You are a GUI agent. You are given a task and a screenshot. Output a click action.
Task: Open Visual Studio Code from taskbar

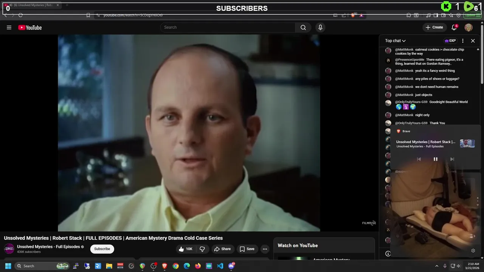pyautogui.click(x=220, y=266)
